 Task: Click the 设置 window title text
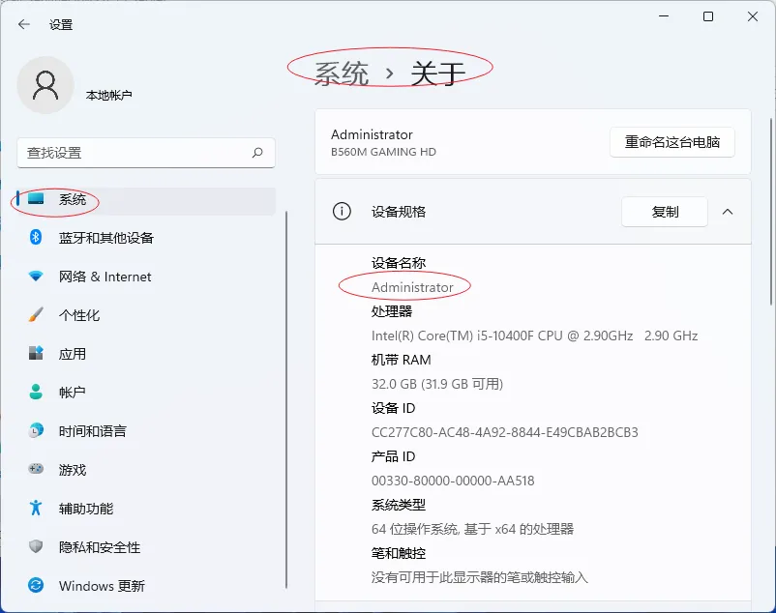61,25
